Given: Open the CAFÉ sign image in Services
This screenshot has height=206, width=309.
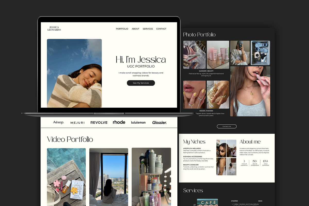Looking at the screenshot, I should point(208,202).
